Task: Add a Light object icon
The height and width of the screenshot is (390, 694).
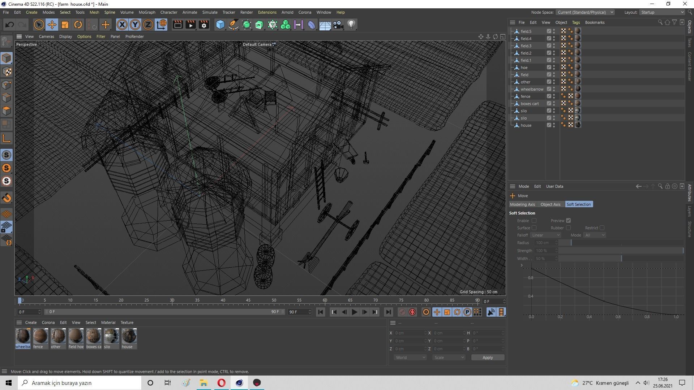Action: click(x=351, y=25)
